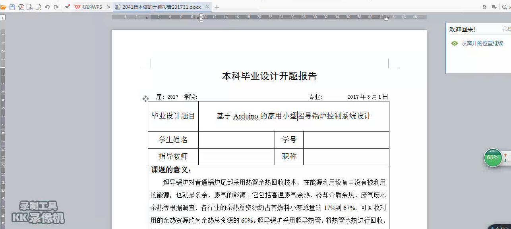Click the 17% value in the paragraph

coord(329,208)
